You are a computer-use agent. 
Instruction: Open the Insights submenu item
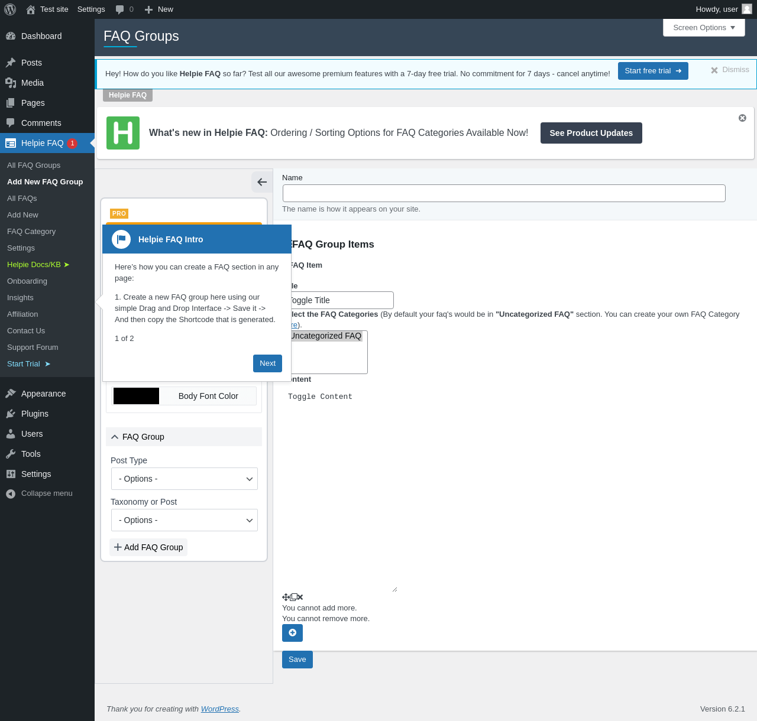tap(20, 298)
